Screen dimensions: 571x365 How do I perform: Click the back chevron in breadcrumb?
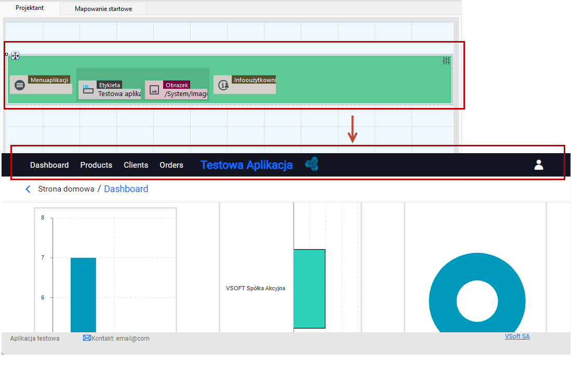tap(28, 189)
